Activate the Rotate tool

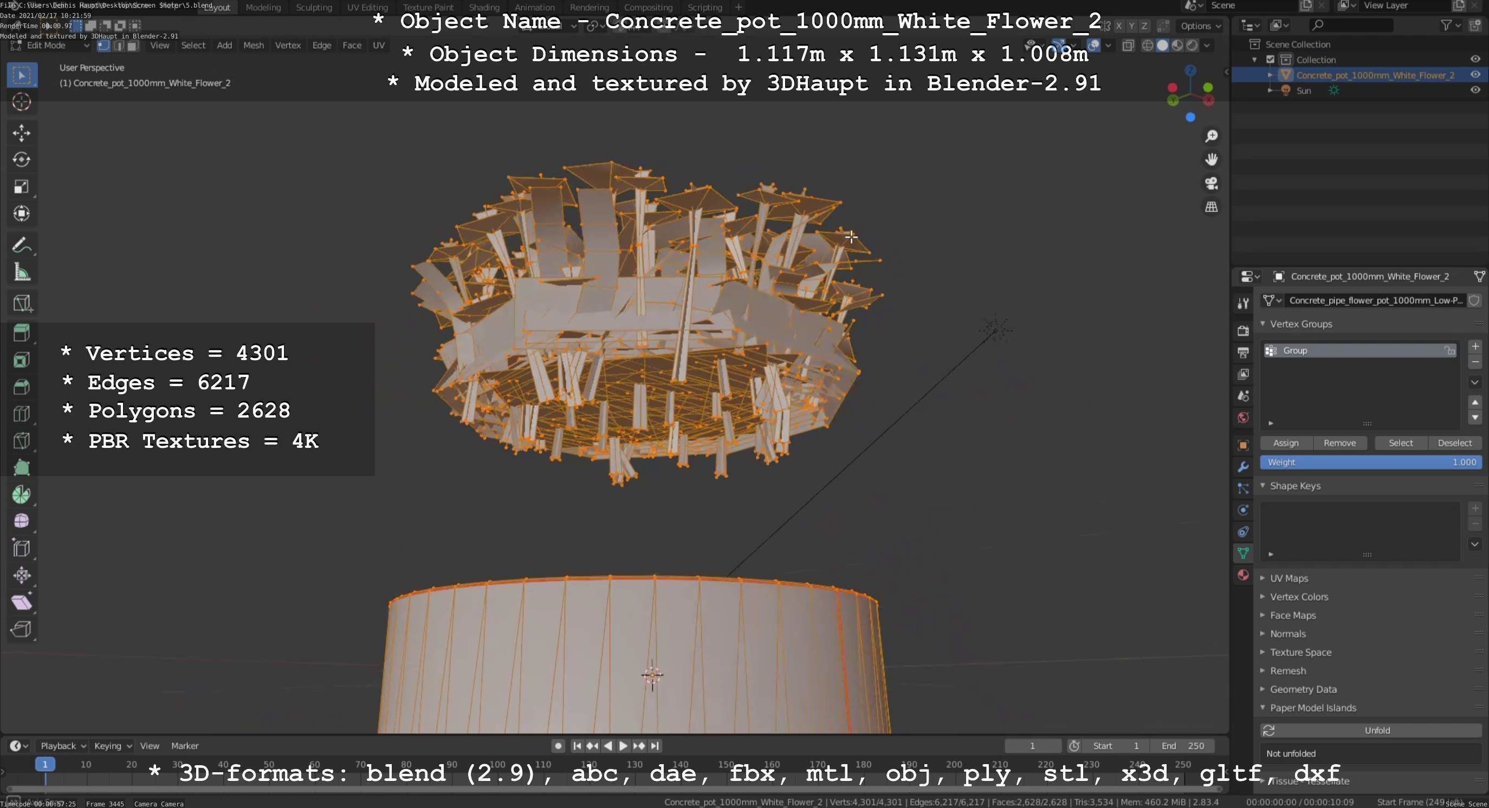click(22, 159)
